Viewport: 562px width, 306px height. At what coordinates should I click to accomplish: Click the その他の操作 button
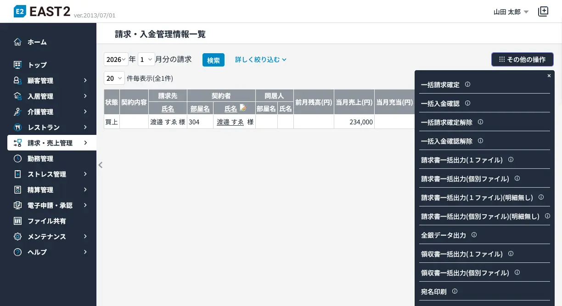(522, 60)
